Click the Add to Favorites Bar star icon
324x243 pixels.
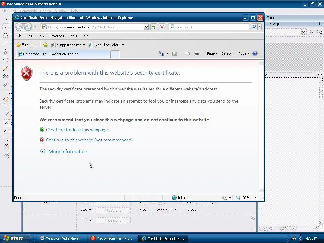46,45
